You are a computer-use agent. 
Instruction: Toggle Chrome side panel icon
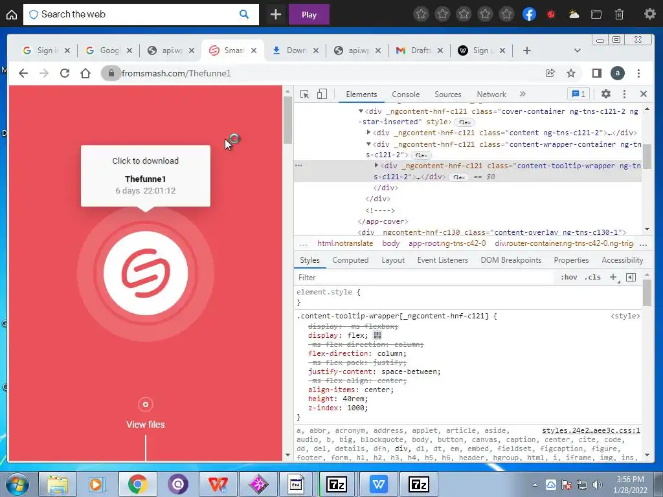tap(596, 73)
